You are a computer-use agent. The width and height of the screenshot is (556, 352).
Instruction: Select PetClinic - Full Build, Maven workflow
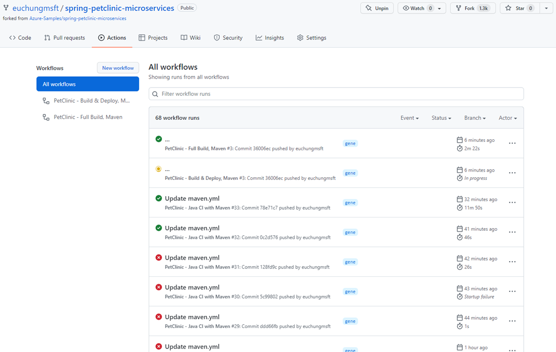[x=88, y=117]
